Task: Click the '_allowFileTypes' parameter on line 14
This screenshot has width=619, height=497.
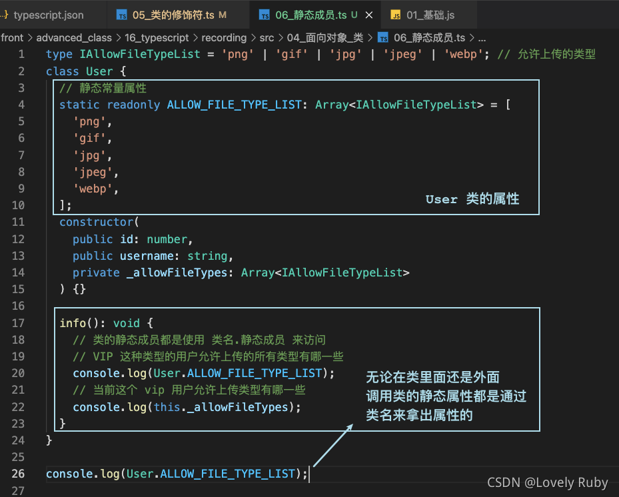Action: pos(177,272)
